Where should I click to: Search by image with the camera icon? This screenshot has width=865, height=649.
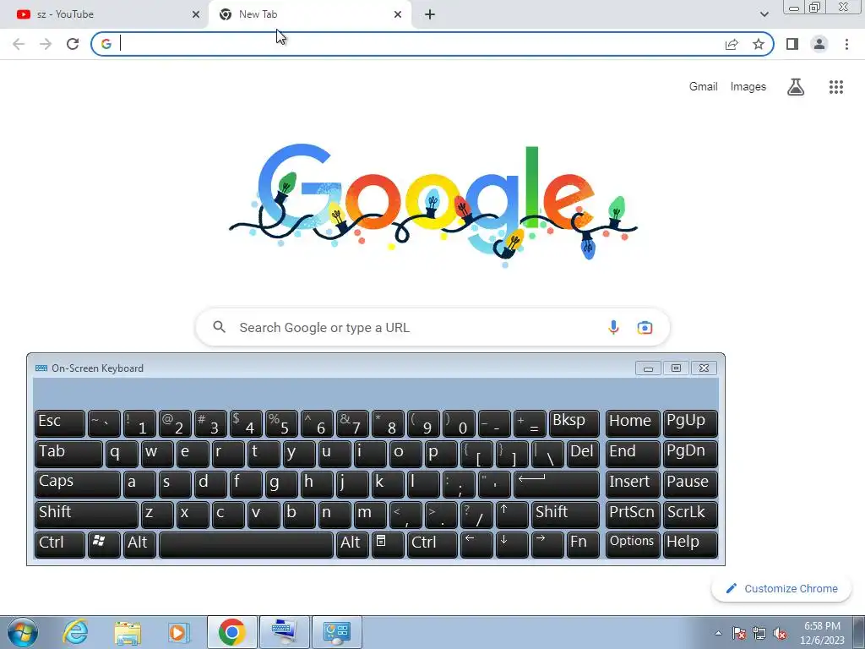pyautogui.click(x=645, y=327)
